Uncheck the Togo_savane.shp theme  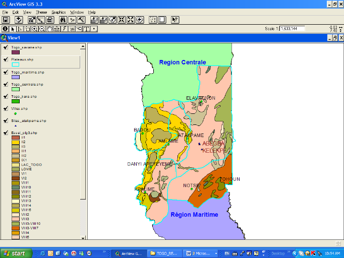coord(6,46)
